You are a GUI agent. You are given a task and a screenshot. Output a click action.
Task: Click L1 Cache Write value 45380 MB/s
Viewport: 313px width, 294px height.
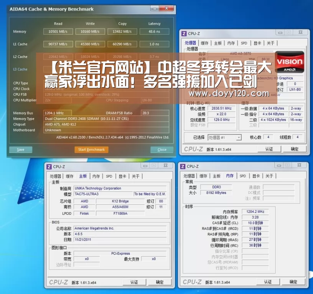tap(90, 44)
